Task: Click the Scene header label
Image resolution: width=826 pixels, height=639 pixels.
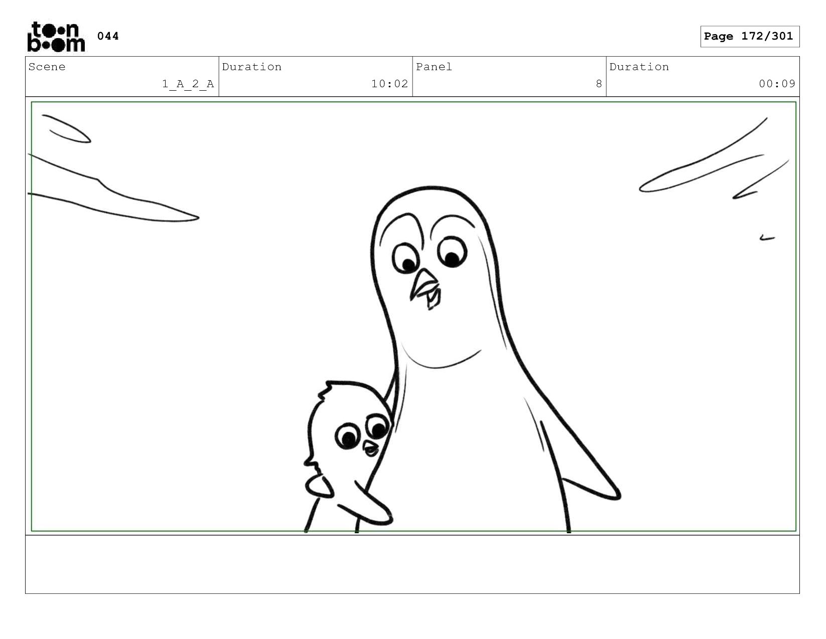Action: 47,67
